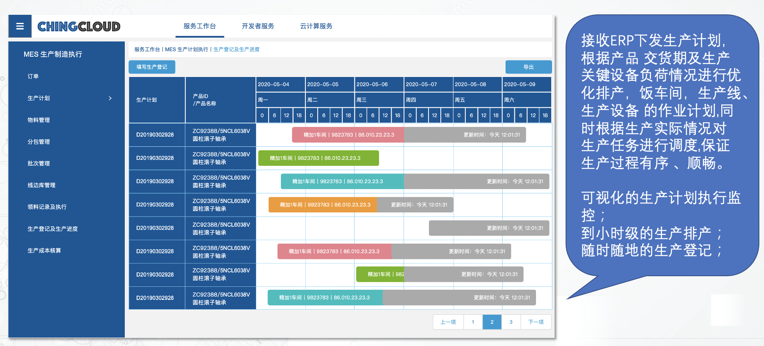Viewport: 764px width, 346px height.
Task: Open 分包管理 in the sidebar
Action: pyautogui.click(x=38, y=142)
